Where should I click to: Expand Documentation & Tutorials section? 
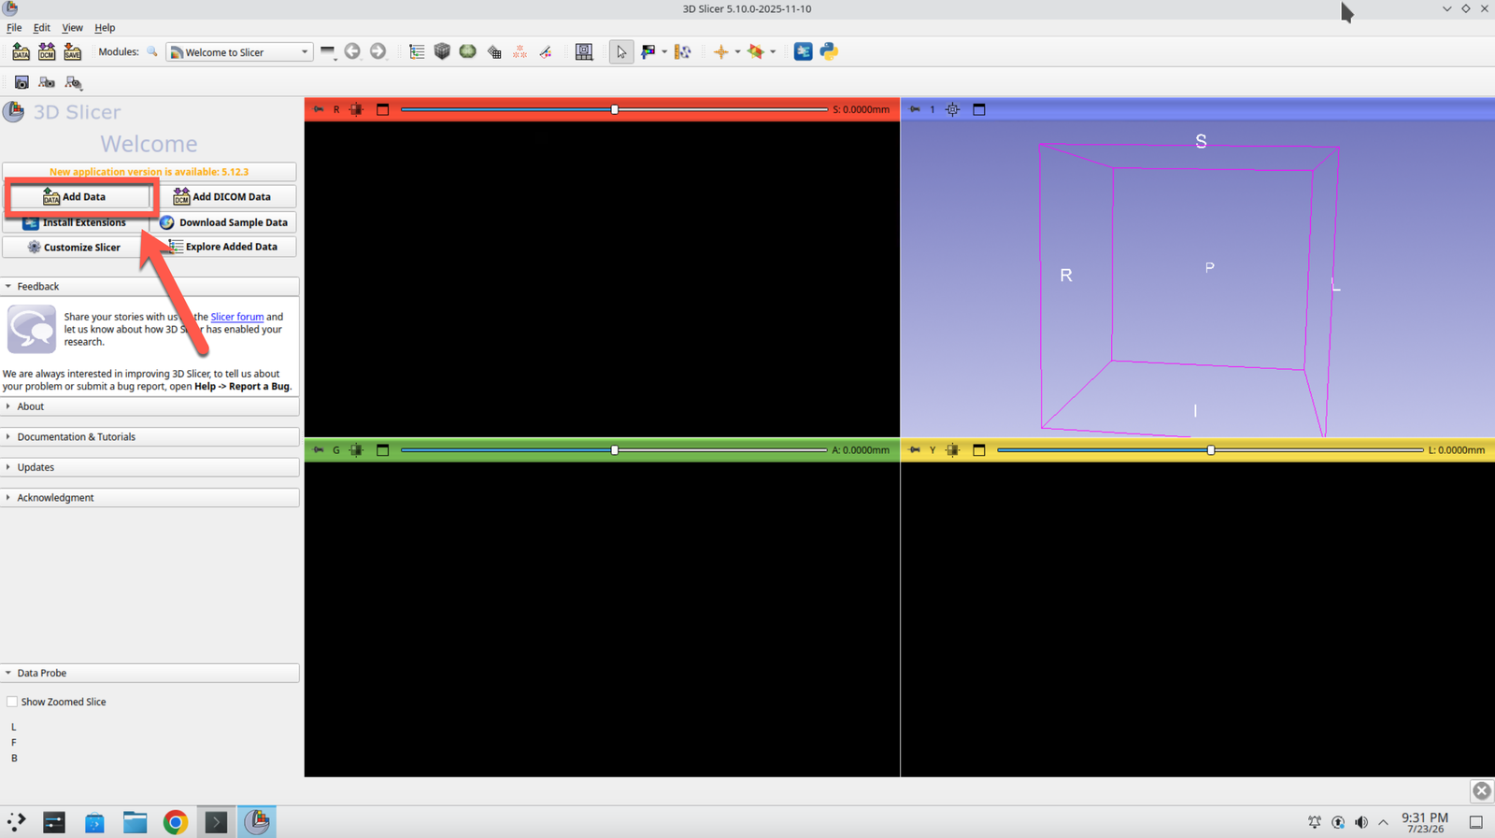coord(149,436)
